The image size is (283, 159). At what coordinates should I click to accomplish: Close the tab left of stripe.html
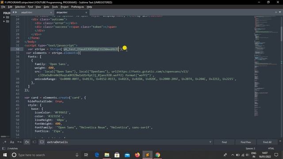(x=51, y=12)
